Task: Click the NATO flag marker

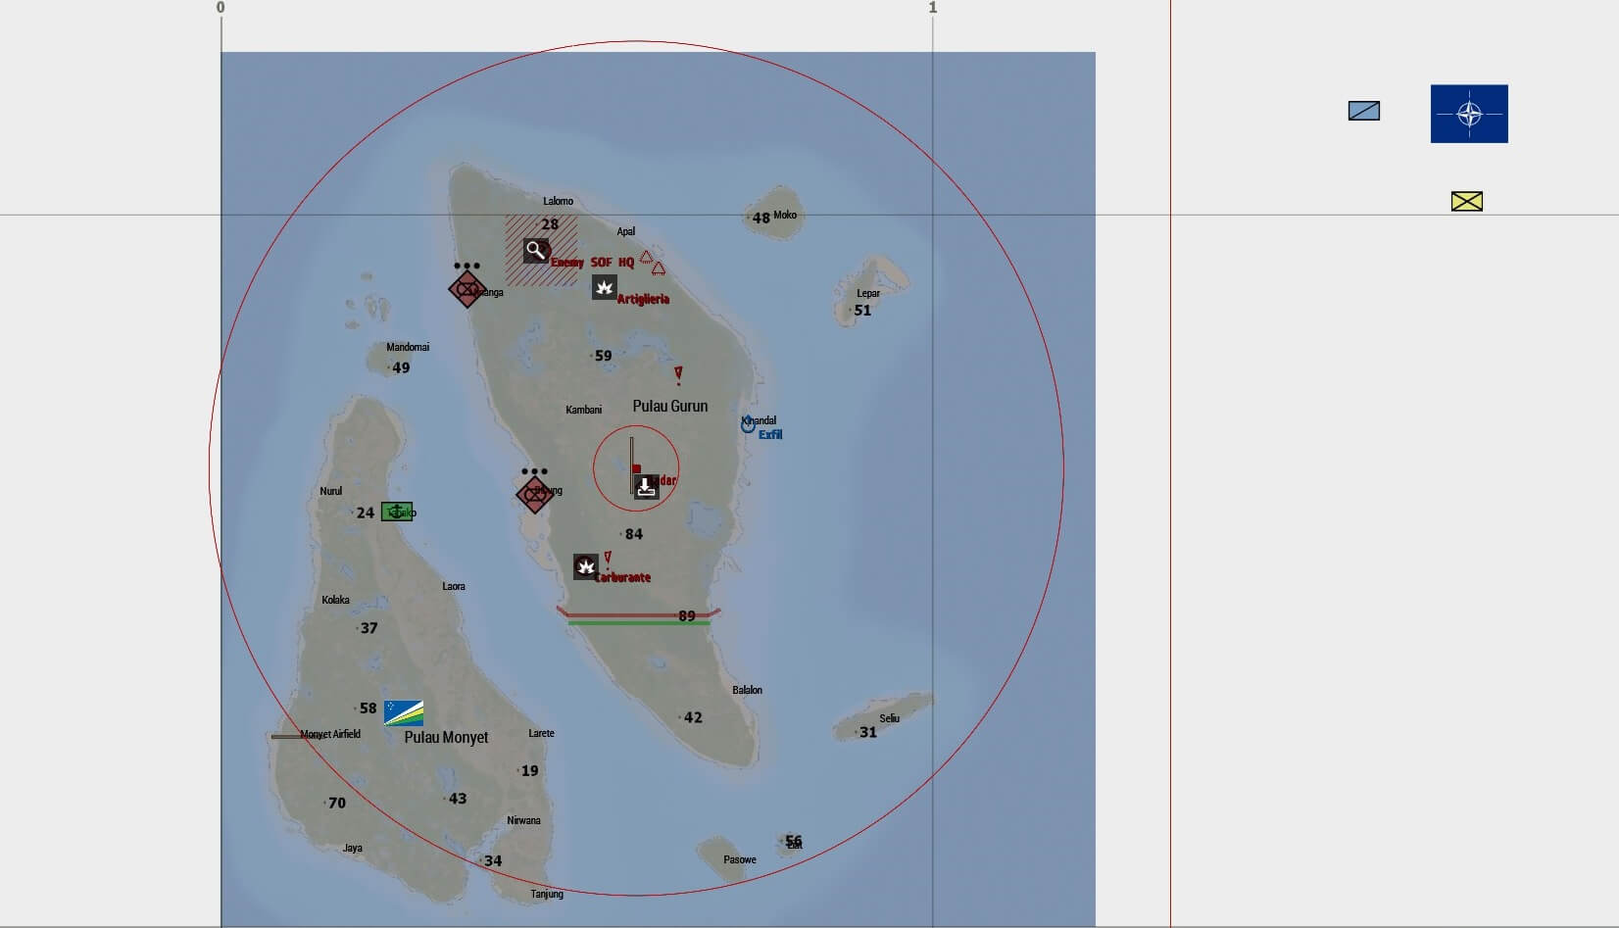Action: pyautogui.click(x=1468, y=114)
